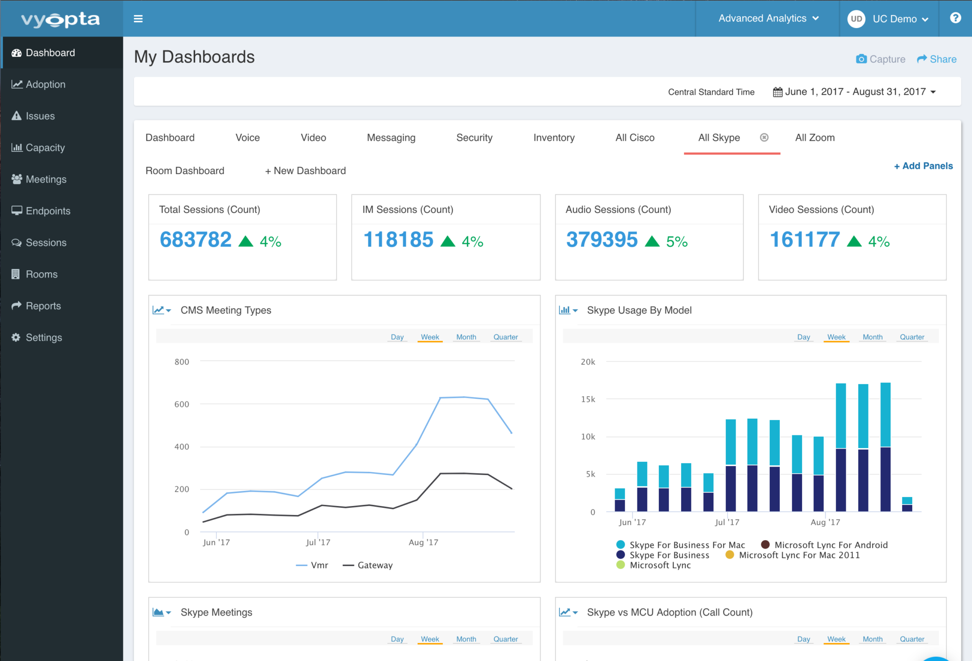Select the Inventory dashboard tab
The height and width of the screenshot is (661, 972).
[x=554, y=138]
